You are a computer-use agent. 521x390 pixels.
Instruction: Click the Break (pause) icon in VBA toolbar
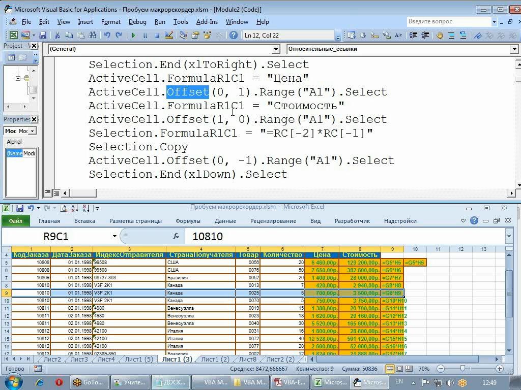tap(145, 36)
